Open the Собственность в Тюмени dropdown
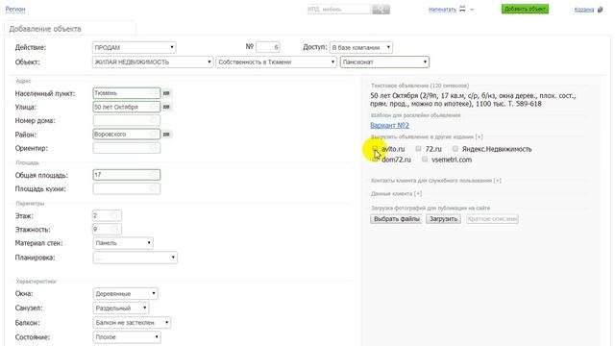The height and width of the screenshot is (346, 615). pos(276,62)
